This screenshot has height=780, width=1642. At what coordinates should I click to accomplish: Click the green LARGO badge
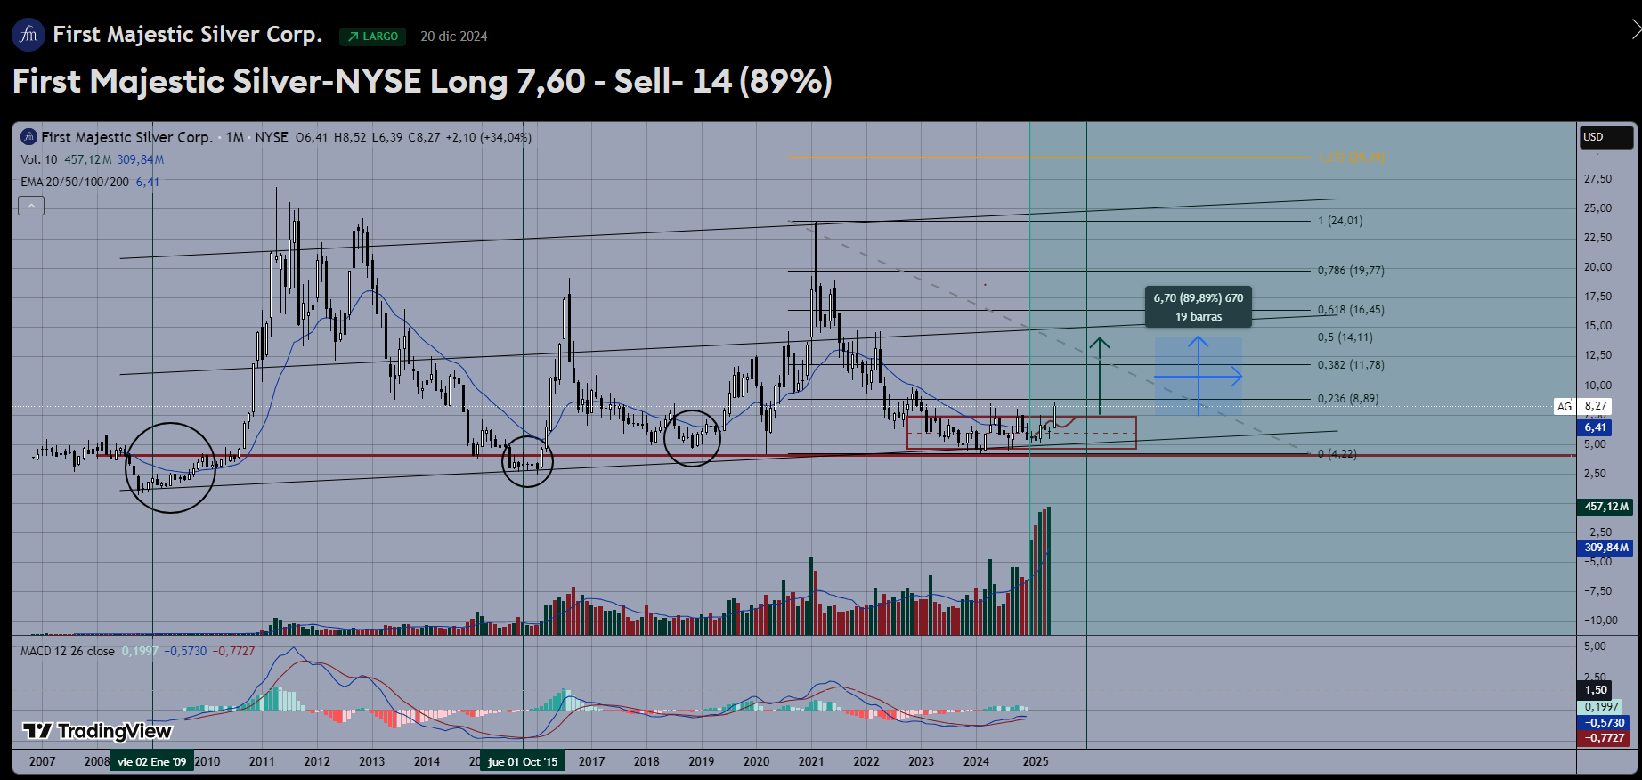(x=372, y=37)
